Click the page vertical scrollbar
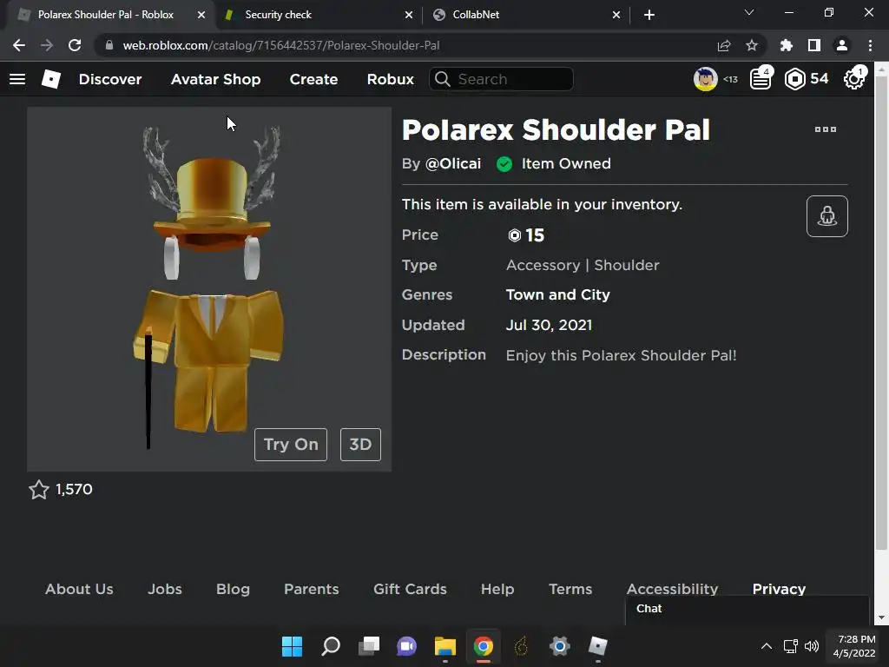889x667 pixels. [881, 314]
